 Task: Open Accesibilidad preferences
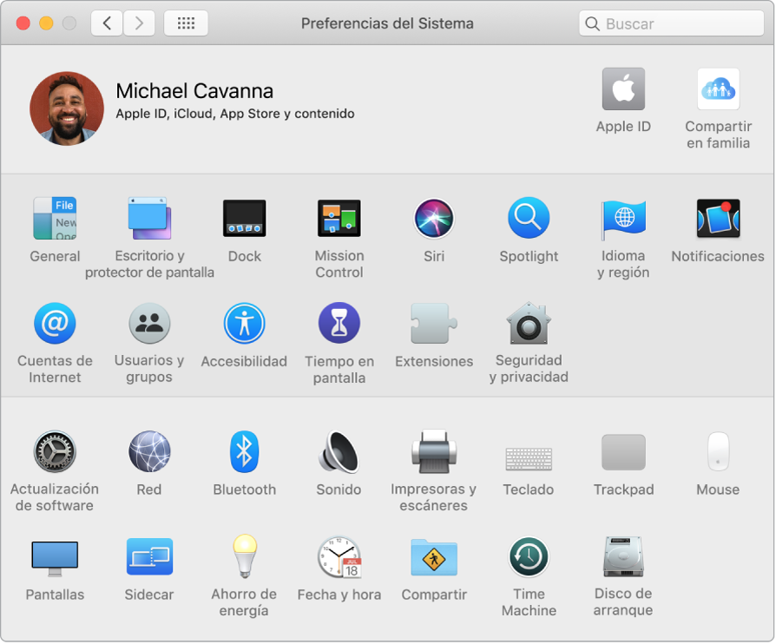coord(244,324)
